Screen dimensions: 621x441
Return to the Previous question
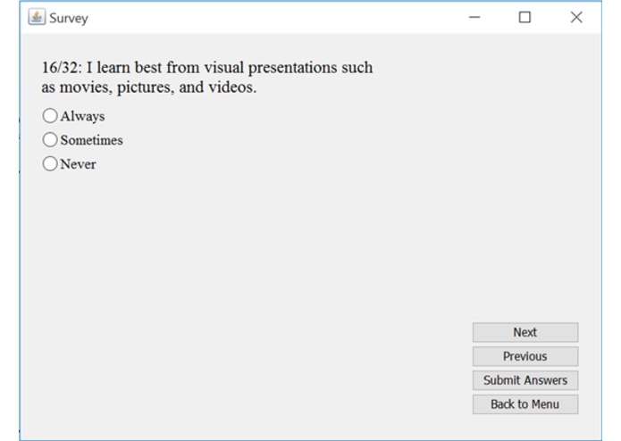525,356
